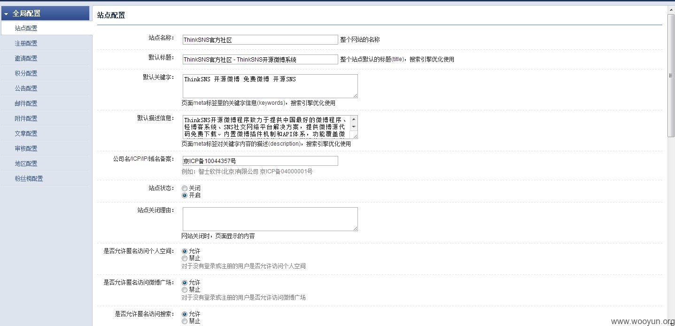
Task: Click the label 是否允许匿名访问微博广场
Action: tap(139, 282)
